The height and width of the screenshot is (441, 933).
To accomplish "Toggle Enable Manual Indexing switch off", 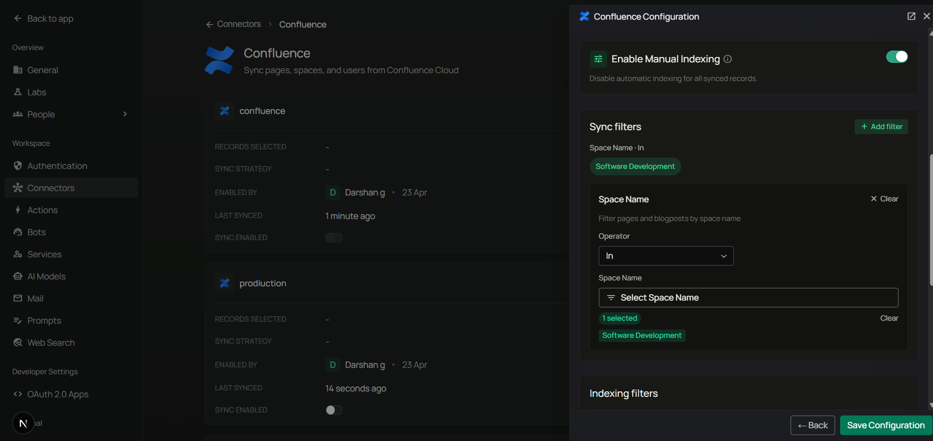I will click(x=897, y=57).
